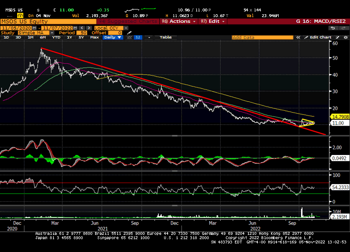350x252 pixels.
Task: Click the Period field showing 50
Action: coord(82,33)
